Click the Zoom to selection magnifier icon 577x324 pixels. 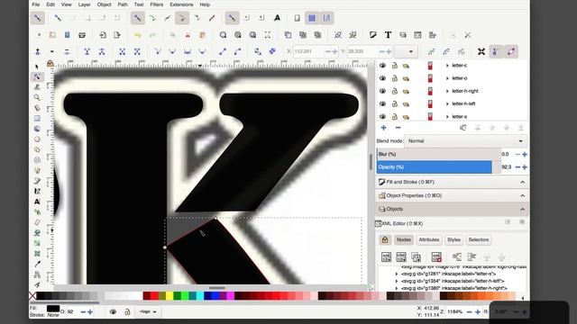pos(223,35)
